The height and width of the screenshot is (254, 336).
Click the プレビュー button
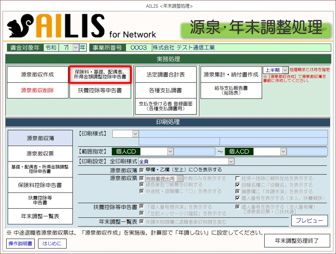309,220
